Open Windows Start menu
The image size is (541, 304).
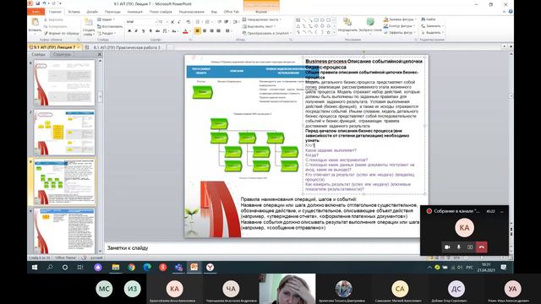35,267
